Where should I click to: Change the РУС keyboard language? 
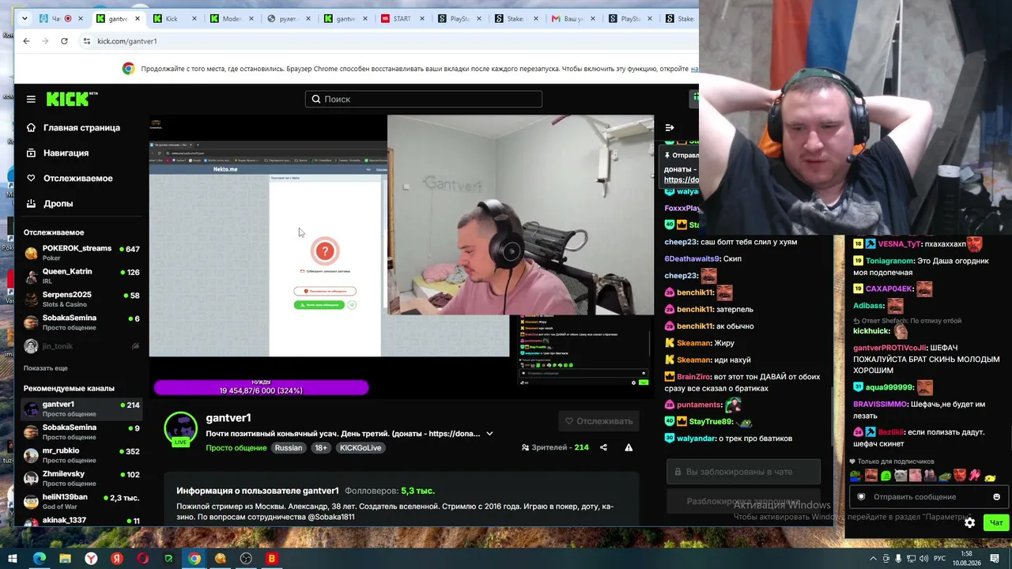pos(939,559)
